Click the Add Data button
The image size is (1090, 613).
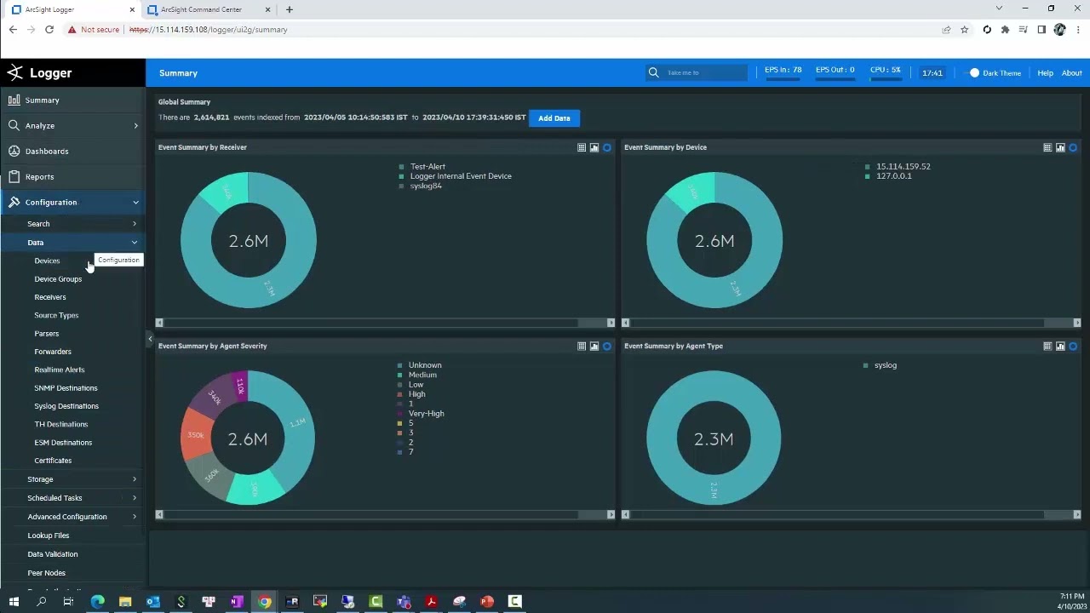tap(554, 118)
